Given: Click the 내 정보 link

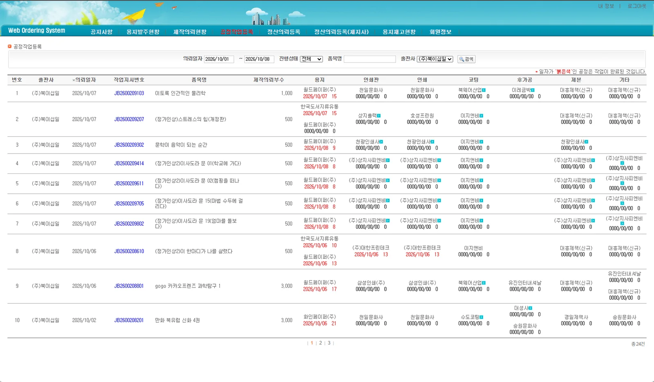Looking at the screenshot, I should pyautogui.click(x=606, y=6).
